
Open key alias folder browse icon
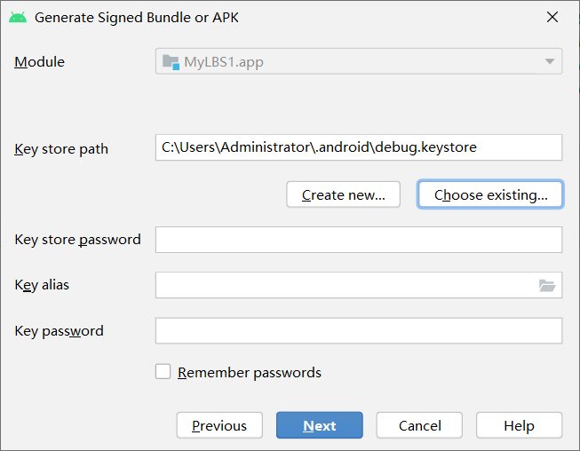coord(547,285)
